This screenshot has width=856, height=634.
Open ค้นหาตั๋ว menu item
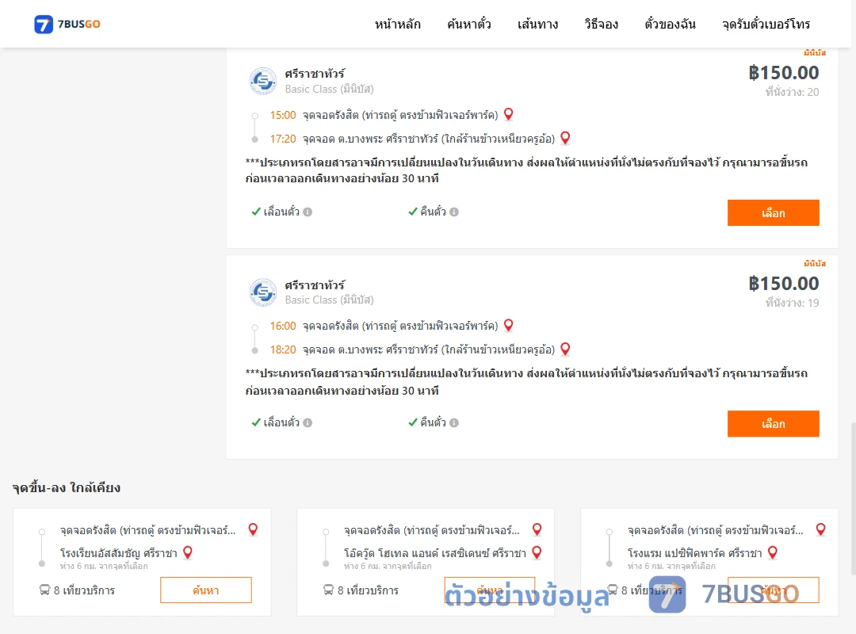pyautogui.click(x=469, y=24)
